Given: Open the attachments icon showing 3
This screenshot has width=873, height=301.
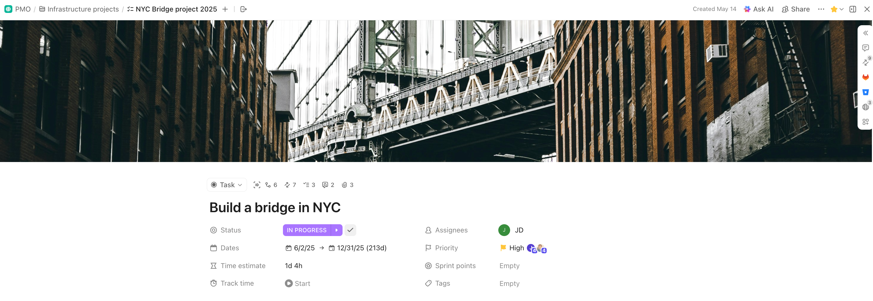Looking at the screenshot, I should pos(347,185).
